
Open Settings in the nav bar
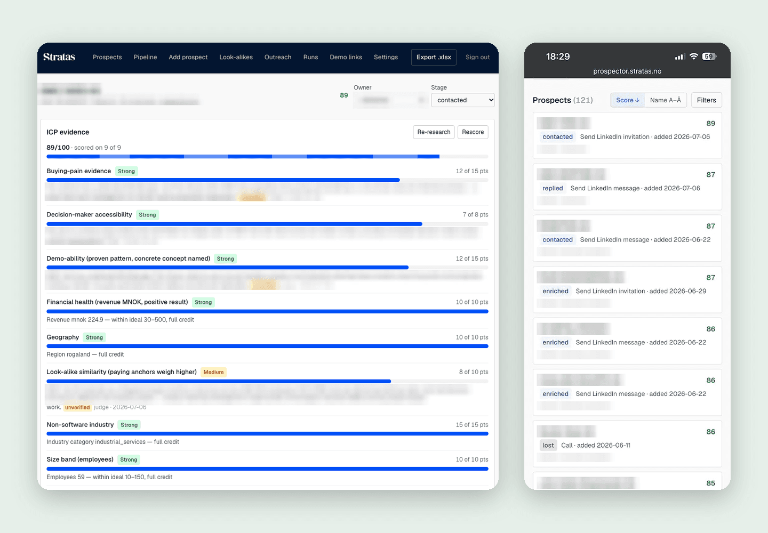tap(386, 57)
